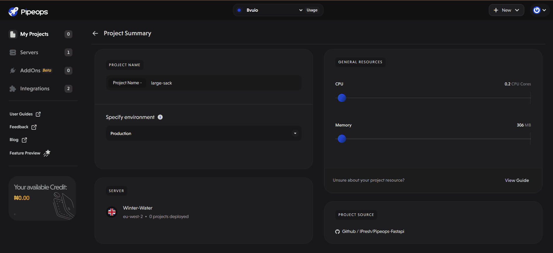Click the Pipeops rocket logo icon
Screen dimensions: 553x253
coord(13,12)
